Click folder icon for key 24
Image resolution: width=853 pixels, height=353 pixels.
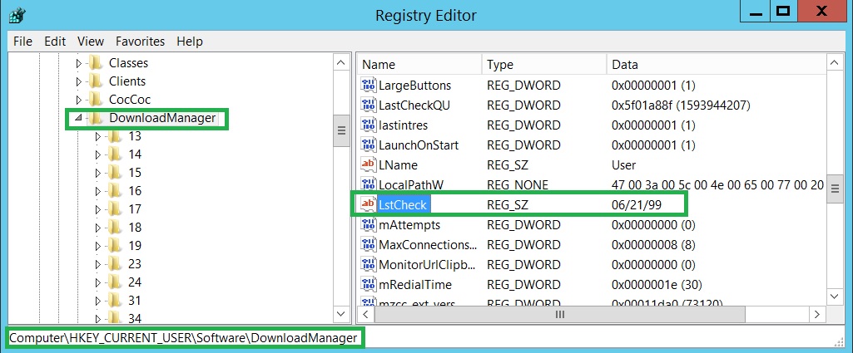click(x=115, y=282)
